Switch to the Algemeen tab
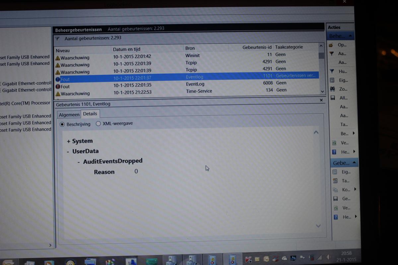The width and height of the screenshot is (398, 265). point(69,115)
